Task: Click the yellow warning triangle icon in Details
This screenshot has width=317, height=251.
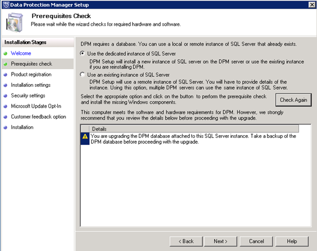Action: point(85,137)
